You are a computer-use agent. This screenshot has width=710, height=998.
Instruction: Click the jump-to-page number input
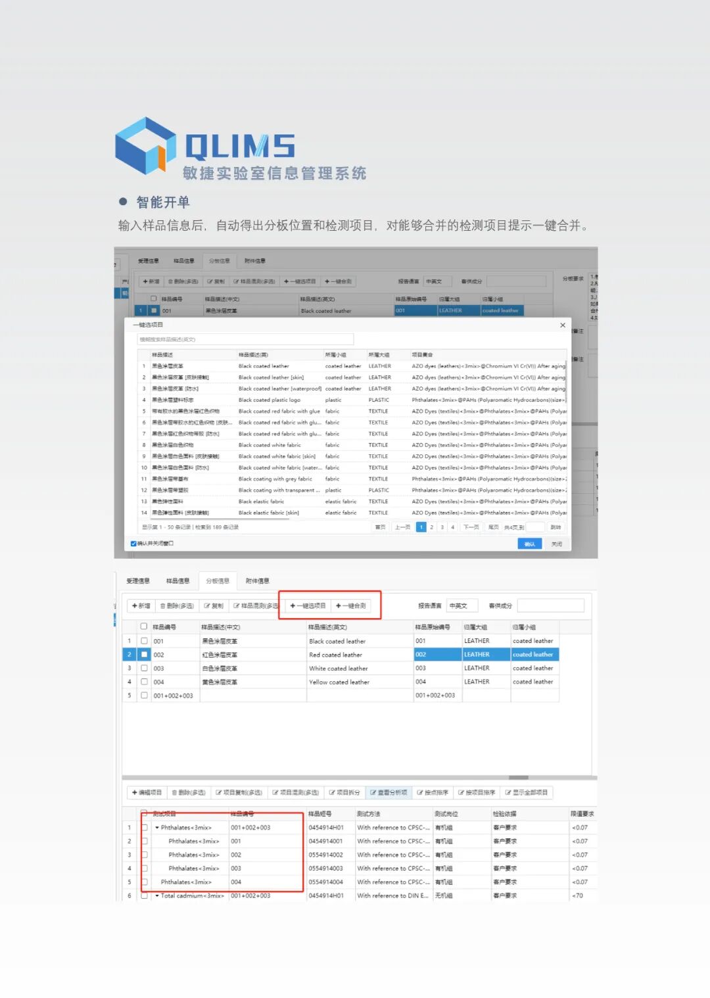536,527
